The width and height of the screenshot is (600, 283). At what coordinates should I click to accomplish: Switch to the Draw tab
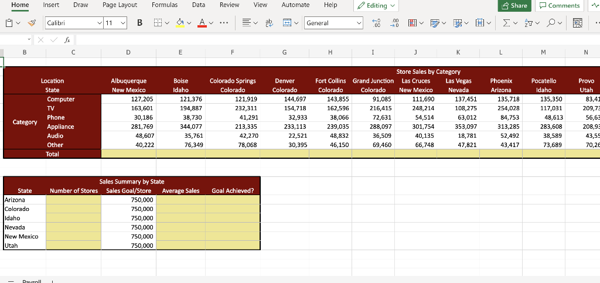(x=80, y=5)
